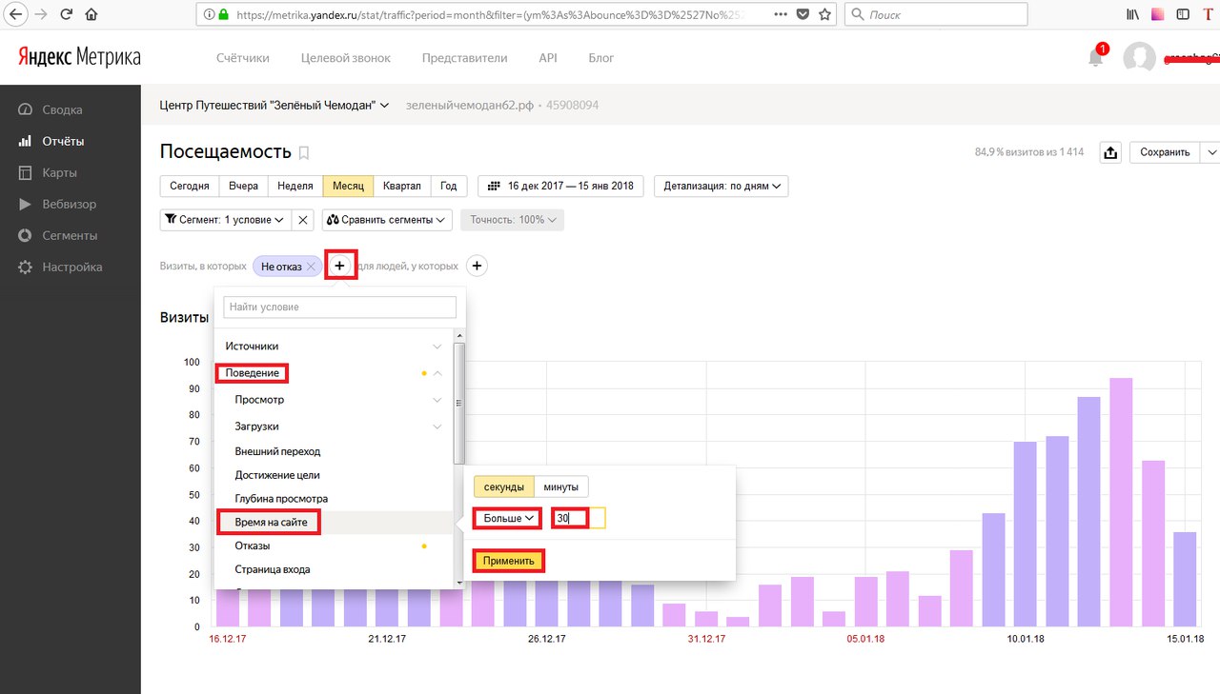The width and height of the screenshot is (1220, 694).
Task: Open the user account avatar
Action: [1139, 58]
